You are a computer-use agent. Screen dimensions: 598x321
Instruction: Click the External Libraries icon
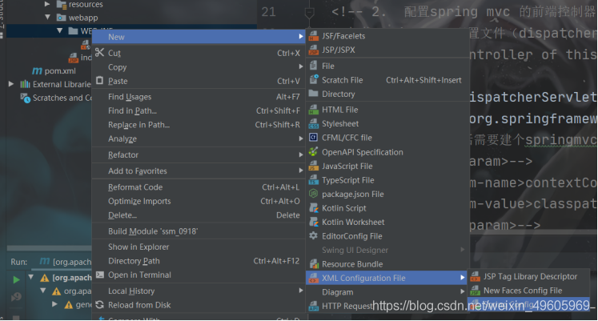point(25,84)
